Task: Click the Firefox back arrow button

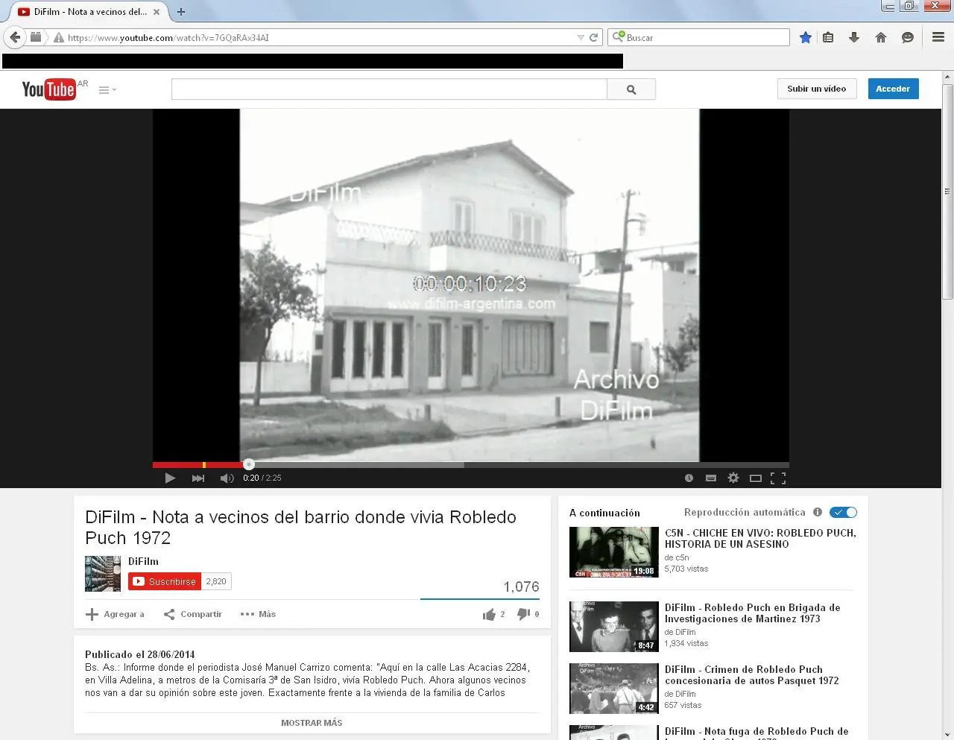Action: click(15, 37)
